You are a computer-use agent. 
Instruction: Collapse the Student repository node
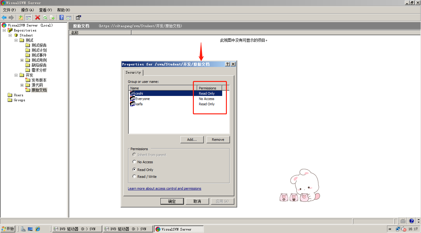[x=10, y=35]
